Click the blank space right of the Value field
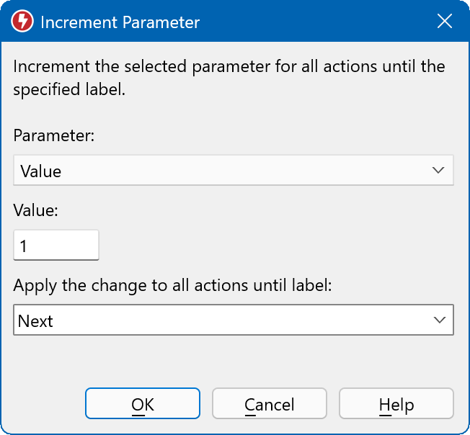Viewport: 470px width, 435px height. [274, 246]
